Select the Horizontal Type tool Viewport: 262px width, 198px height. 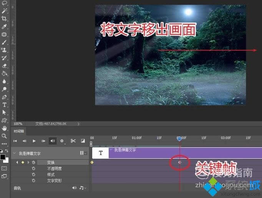point(4,105)
